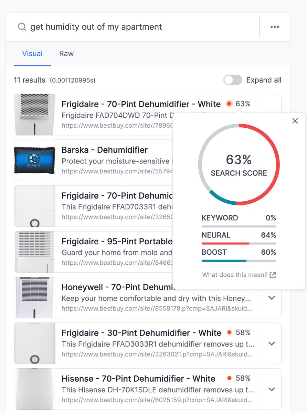Click the Honeywell dehumidifier thumbnail

(x=34, y=298)
